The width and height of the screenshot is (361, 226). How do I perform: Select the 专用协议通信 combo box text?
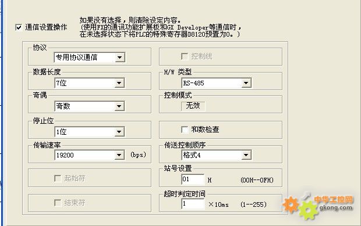(77, 58)
